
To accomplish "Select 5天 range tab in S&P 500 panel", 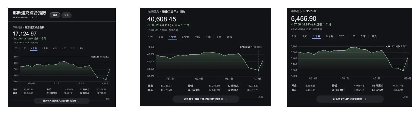I will tap(305, 36).
